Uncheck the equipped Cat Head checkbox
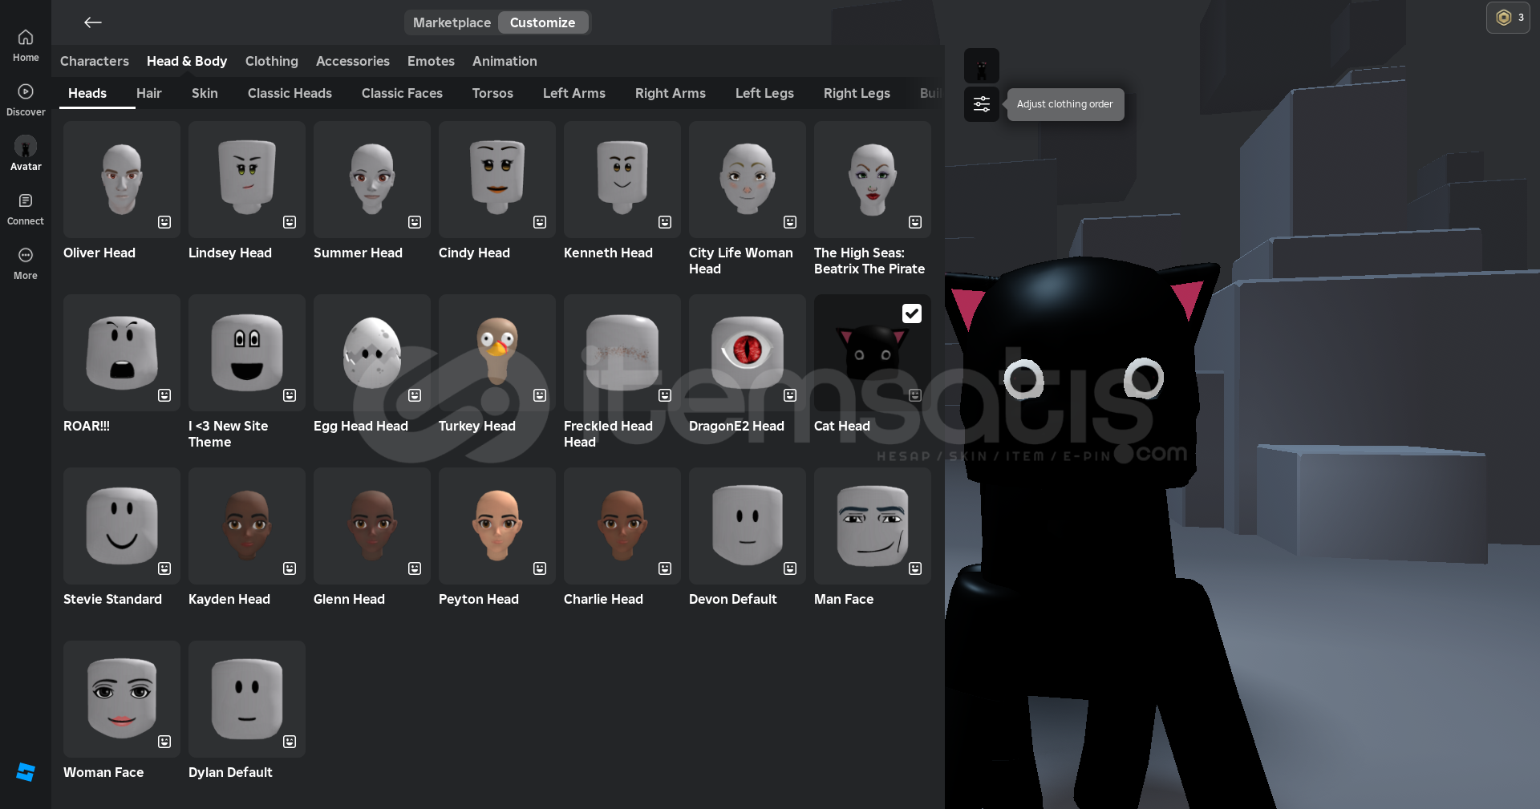 (912, 313)
